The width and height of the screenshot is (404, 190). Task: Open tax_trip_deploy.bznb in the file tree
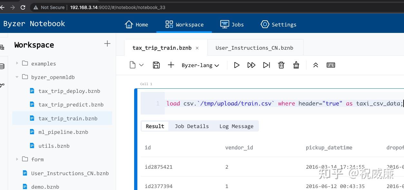click(69, 91)
